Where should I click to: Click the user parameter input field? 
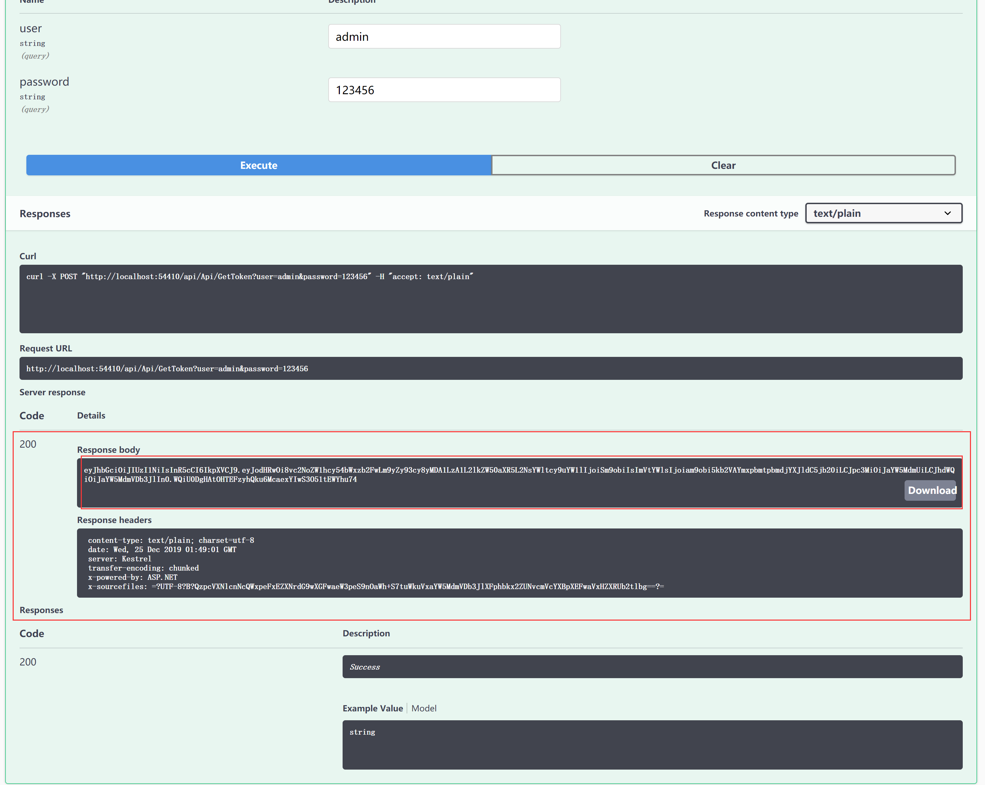[x=444, y=37]
